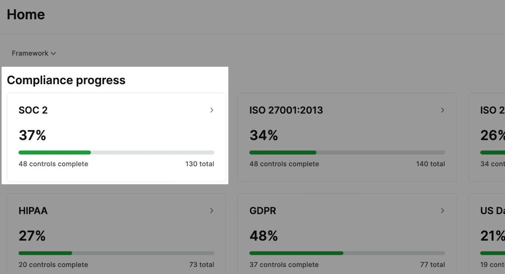Click the Compliance progress heading
505x274 pixels.
pyautogui.click(x=66, y=80)
